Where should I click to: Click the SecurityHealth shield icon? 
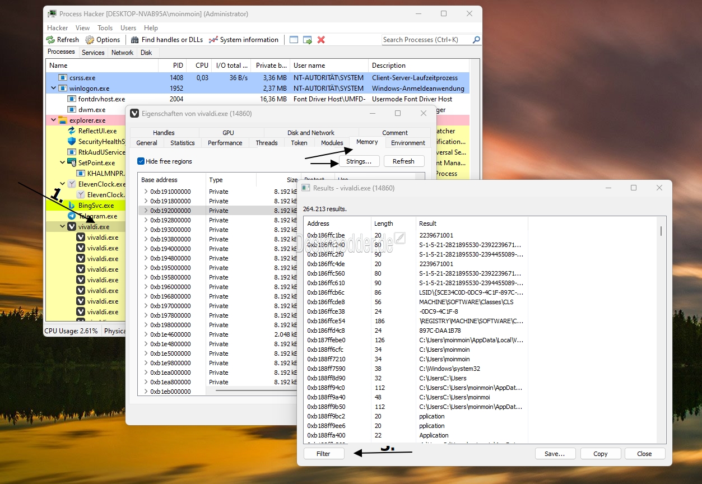72,142
